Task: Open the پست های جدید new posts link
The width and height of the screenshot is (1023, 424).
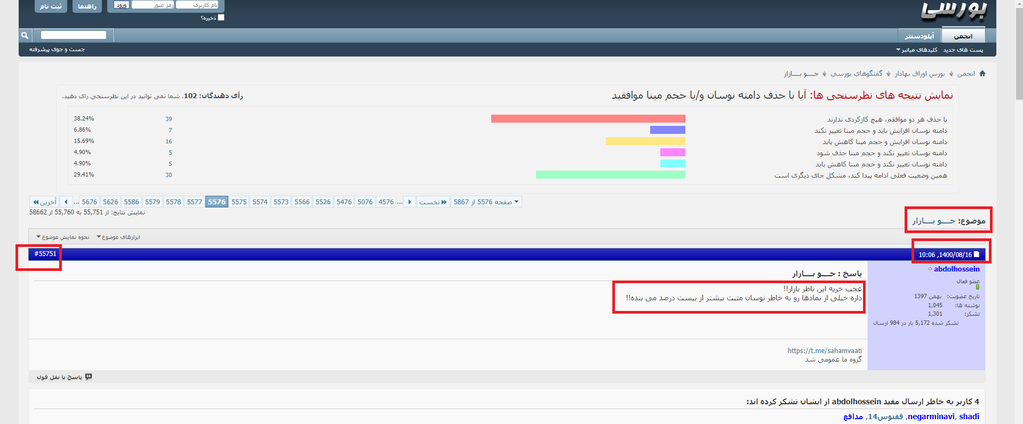Action: (963, 50)
